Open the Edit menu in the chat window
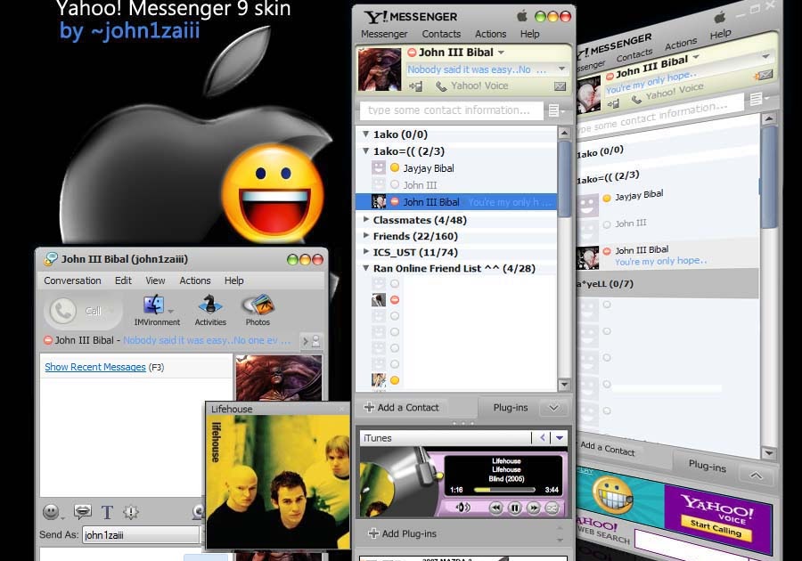This screenshot has width=802, height=561. click(123, 280)
